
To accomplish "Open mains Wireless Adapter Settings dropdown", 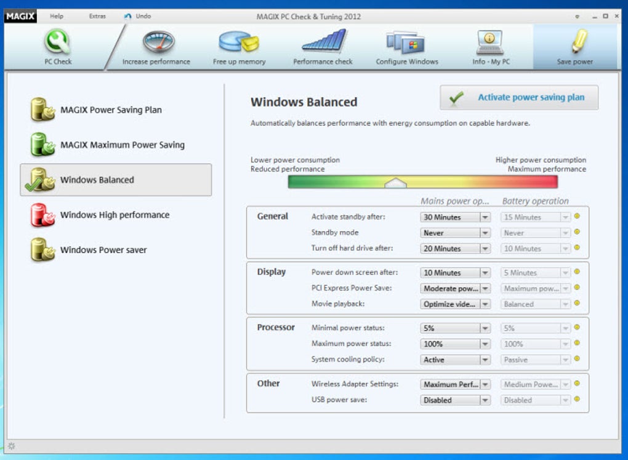I will coord(456,384).
